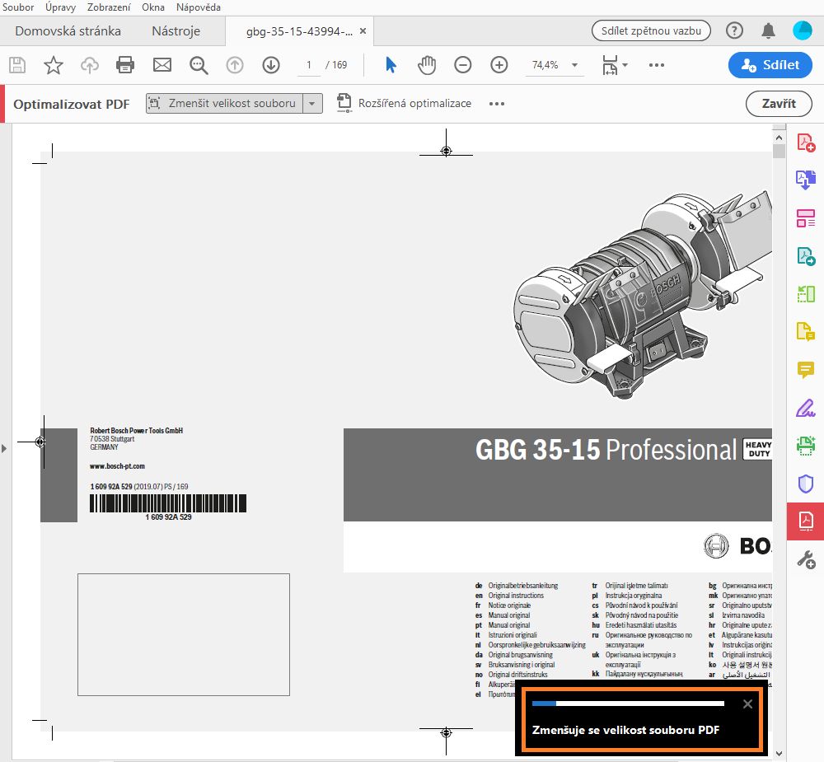The height and width of the screenshot is (762, 824).
Task: Click vertical scrollbar down arrow
Action: (779, 754)
